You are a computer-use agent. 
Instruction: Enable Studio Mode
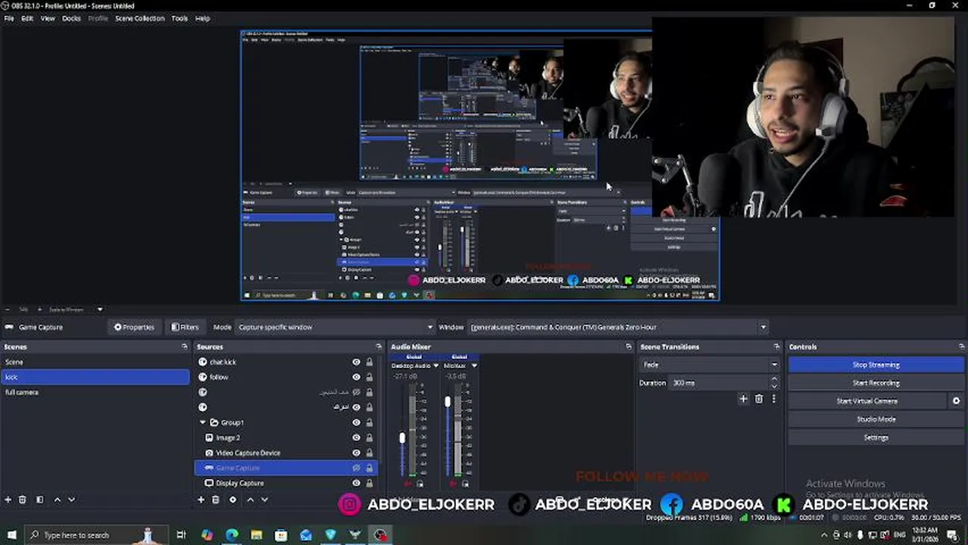pos(876,419)
